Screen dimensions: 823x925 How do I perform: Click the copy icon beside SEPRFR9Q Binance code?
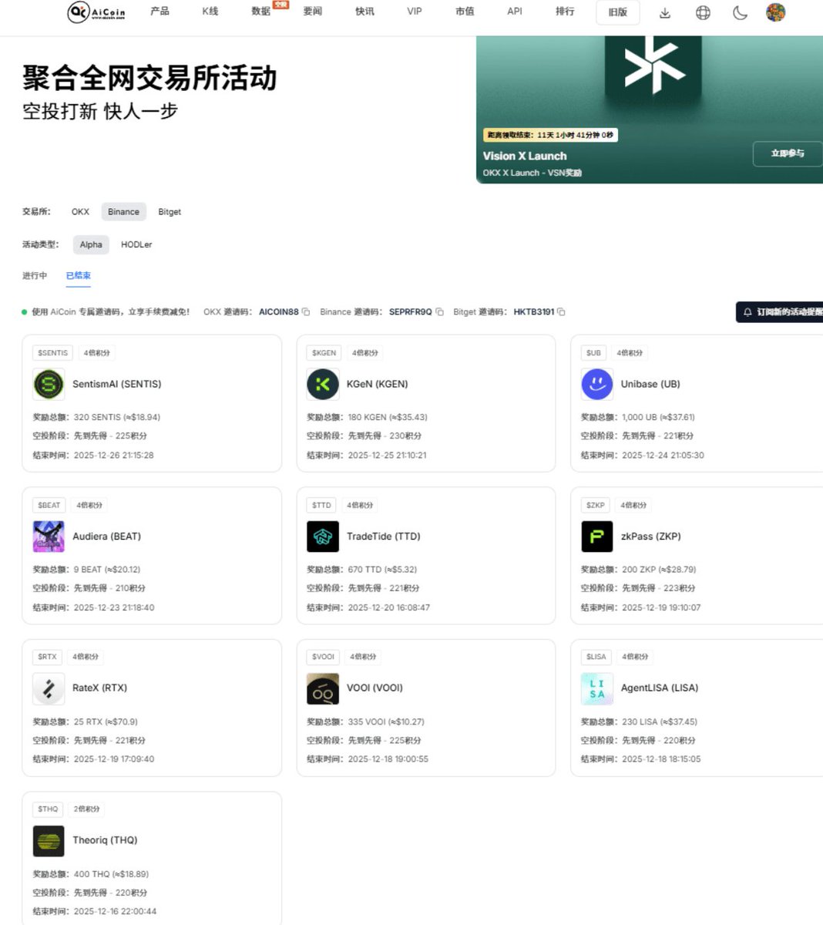439,311
